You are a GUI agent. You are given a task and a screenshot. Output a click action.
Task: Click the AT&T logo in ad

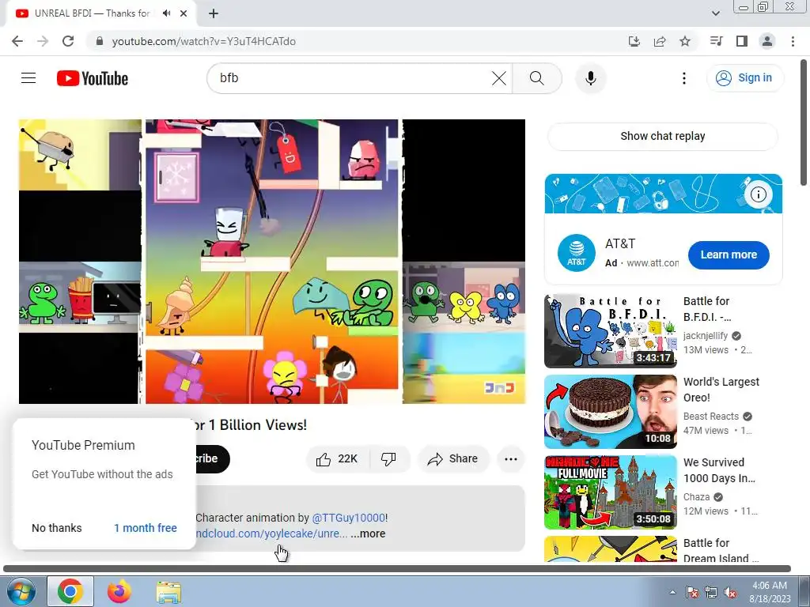(x=577, y=253)
